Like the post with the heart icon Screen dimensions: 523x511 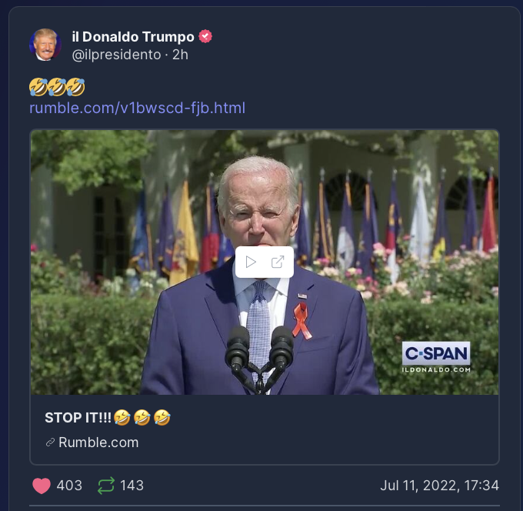pos(42,486)
